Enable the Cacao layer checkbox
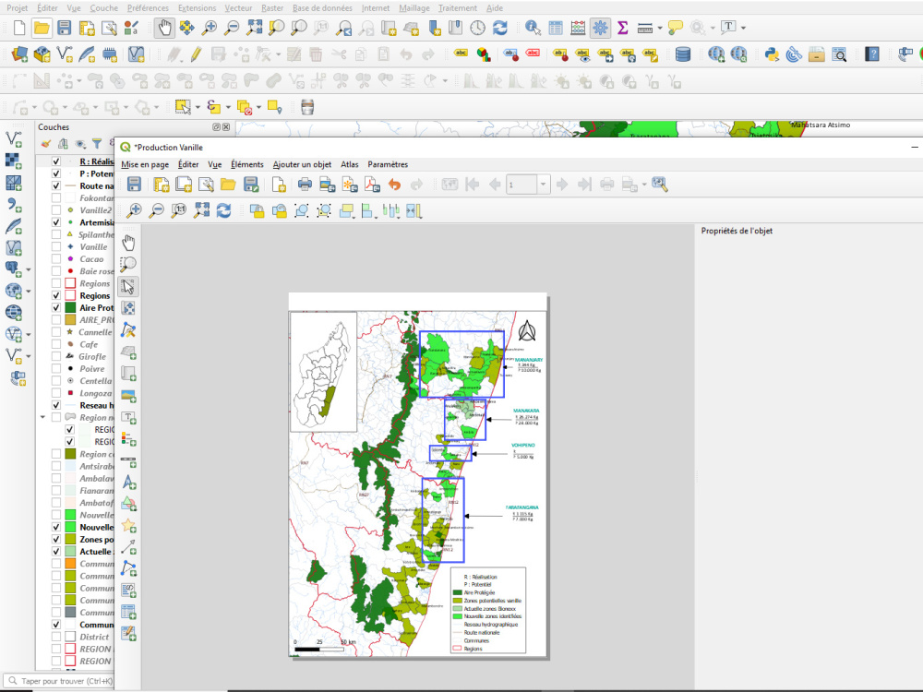923x692 pixels. coord(56,259)
